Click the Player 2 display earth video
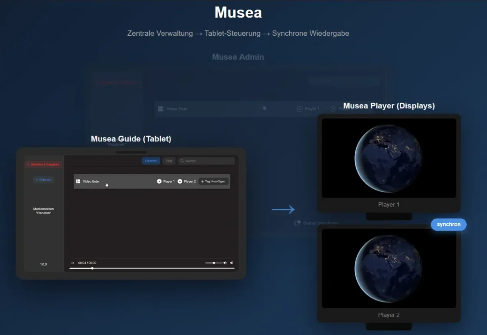Screen dimensions: 487x335 coord(389,268)
